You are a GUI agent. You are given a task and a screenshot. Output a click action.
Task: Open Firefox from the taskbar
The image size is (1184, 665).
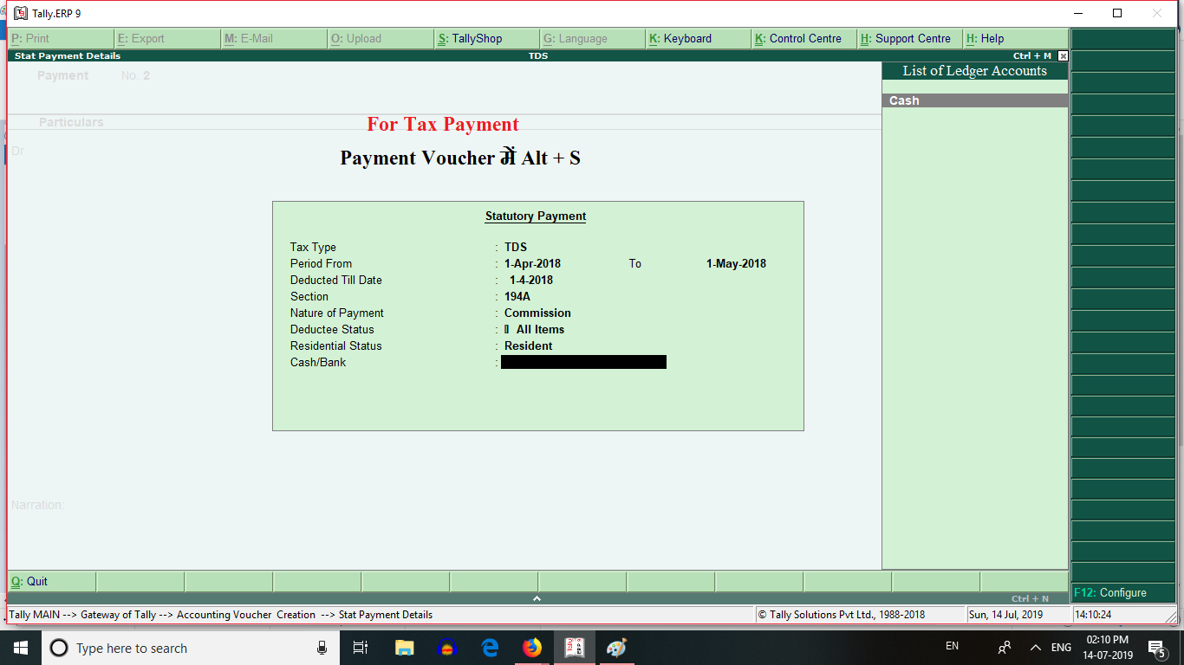(x=531, y=648)
